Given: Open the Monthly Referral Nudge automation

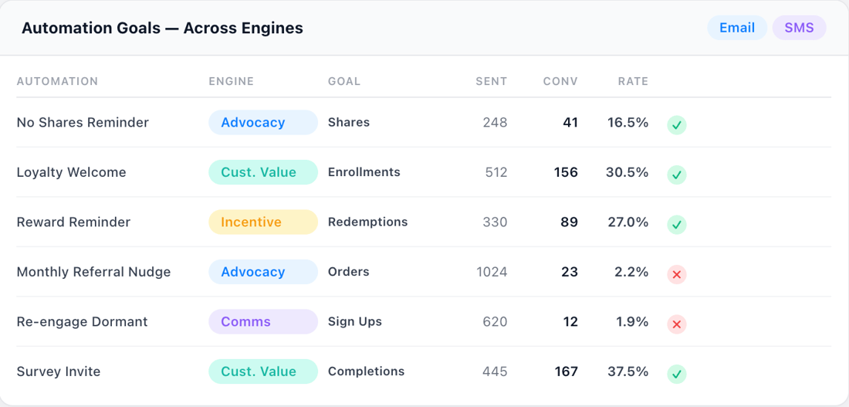Looking at the screenshot, I should click(93, 272).
